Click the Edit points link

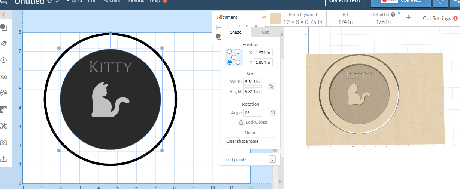tap(236, 159)
